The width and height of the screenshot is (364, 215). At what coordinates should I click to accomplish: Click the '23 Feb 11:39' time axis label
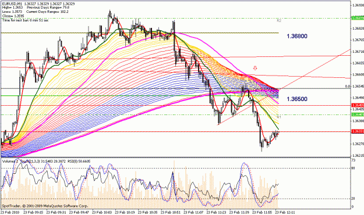(x=239, y=212)
